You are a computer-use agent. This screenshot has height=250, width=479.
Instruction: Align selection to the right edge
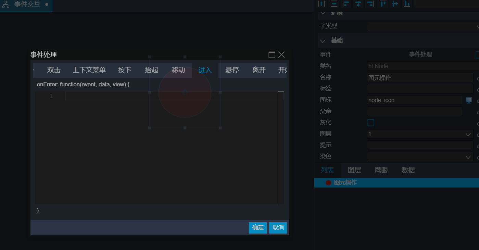(370, 4)
